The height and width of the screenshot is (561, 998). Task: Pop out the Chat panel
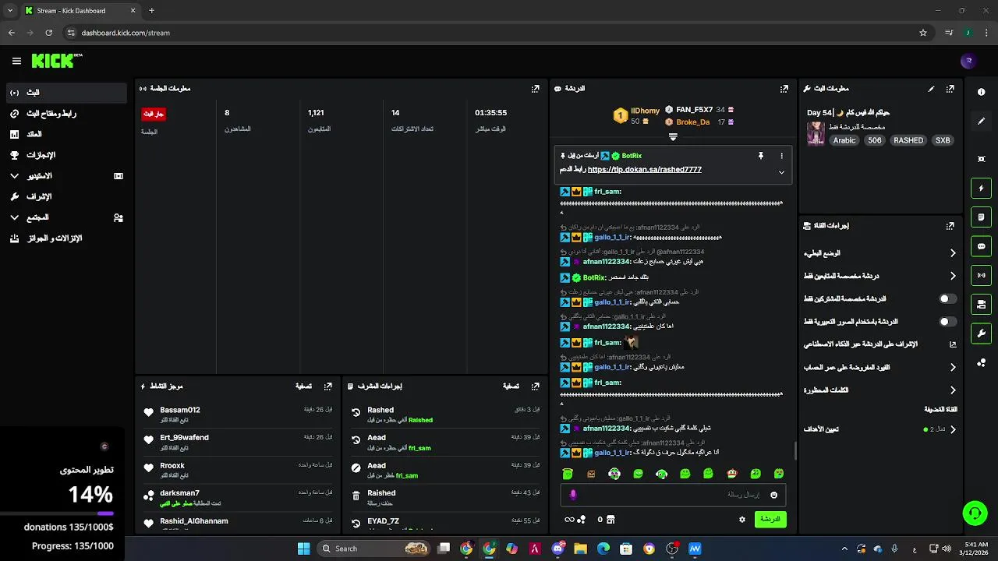(784, 89)
